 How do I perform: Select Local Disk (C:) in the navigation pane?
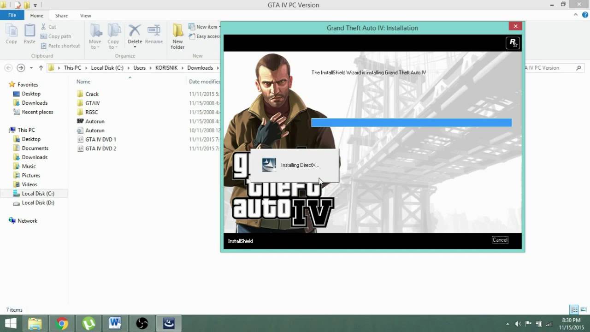click(38, 194)
